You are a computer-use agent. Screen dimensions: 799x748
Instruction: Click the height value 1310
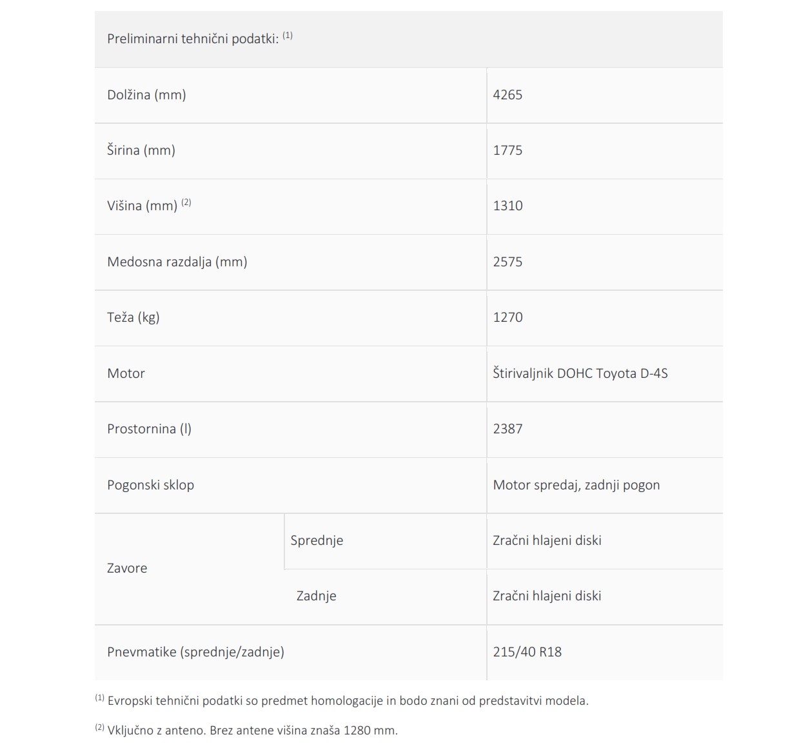click(508, 206)
